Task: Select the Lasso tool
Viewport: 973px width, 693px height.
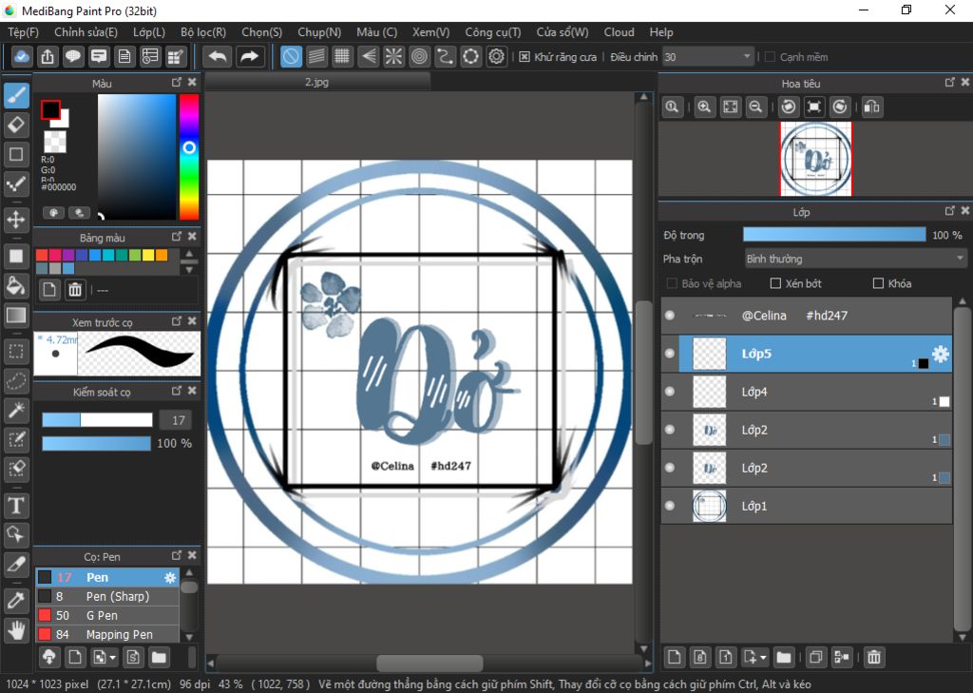Action: 17,380
